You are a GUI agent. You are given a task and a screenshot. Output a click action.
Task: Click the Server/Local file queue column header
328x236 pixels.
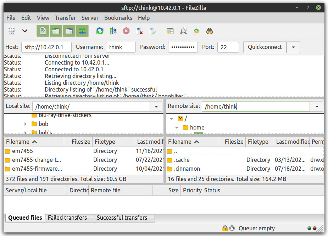[x=35, y=190]
